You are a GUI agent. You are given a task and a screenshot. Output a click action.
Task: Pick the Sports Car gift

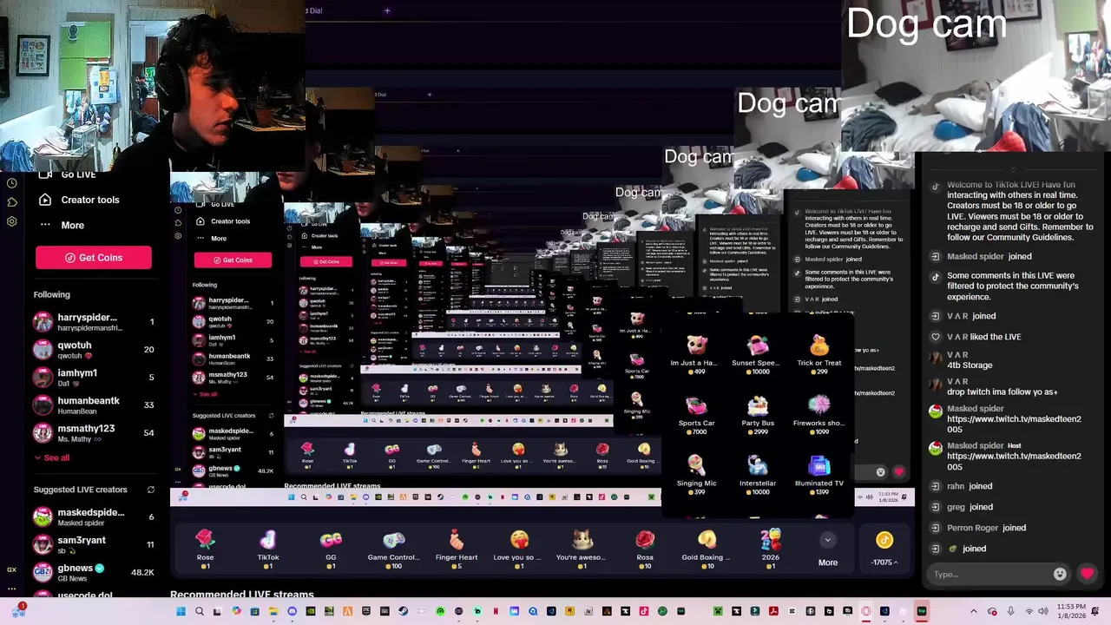[x=696, y=414]
